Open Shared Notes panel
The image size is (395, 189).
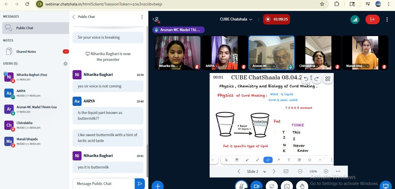pyautogui.click(x=26, y=52)
